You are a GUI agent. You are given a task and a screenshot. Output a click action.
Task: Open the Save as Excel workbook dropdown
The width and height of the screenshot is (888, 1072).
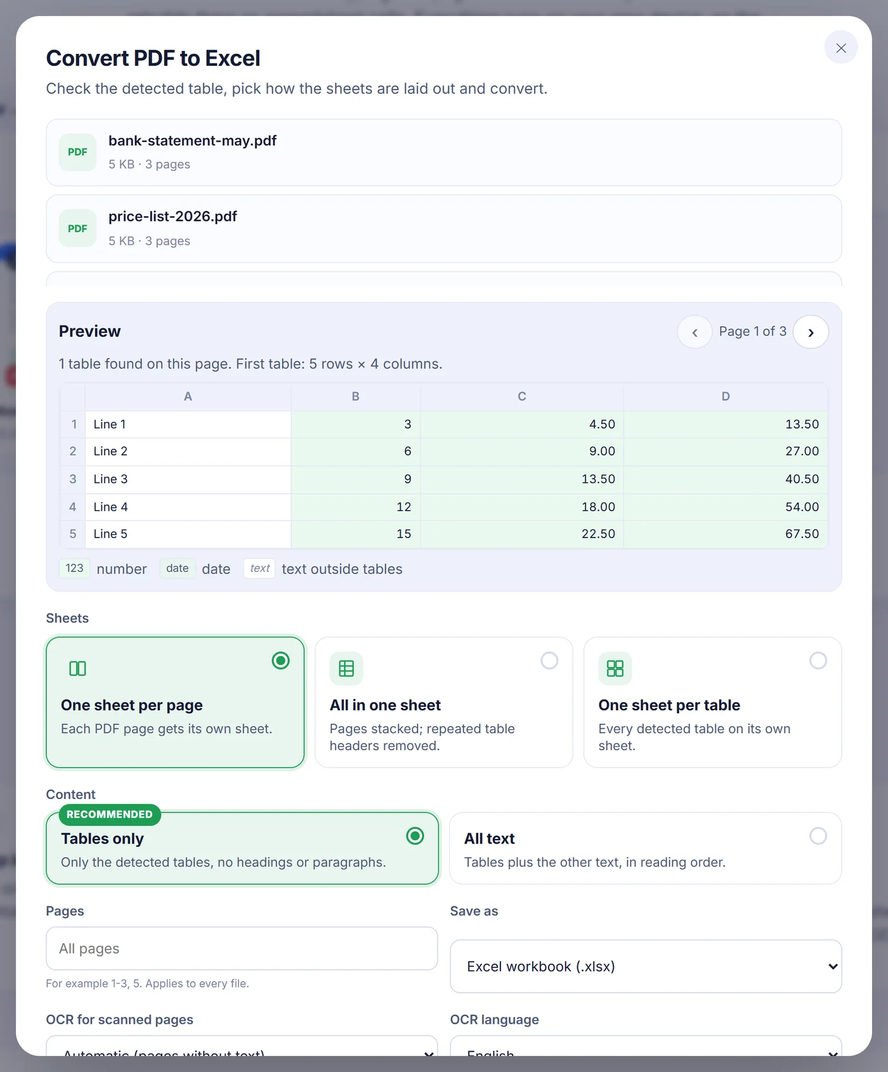coord(646,967)
